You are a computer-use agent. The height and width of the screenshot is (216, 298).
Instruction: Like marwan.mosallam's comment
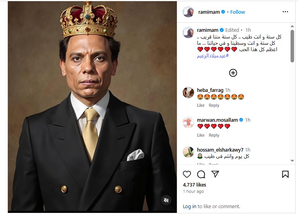201,135
